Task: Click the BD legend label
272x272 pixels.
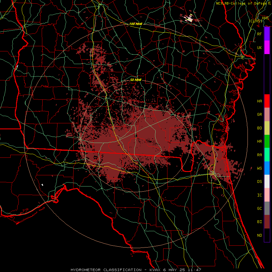Action: coord(259,128)
